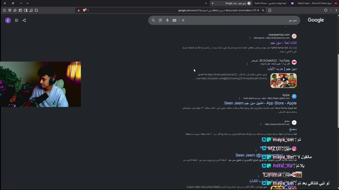
Task: Open more options for seenjeemsa.com result
Action: coord(250,38)
